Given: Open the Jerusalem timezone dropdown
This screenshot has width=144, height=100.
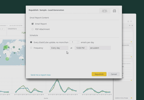Looking at the screenshot, I should click(100, 48).
